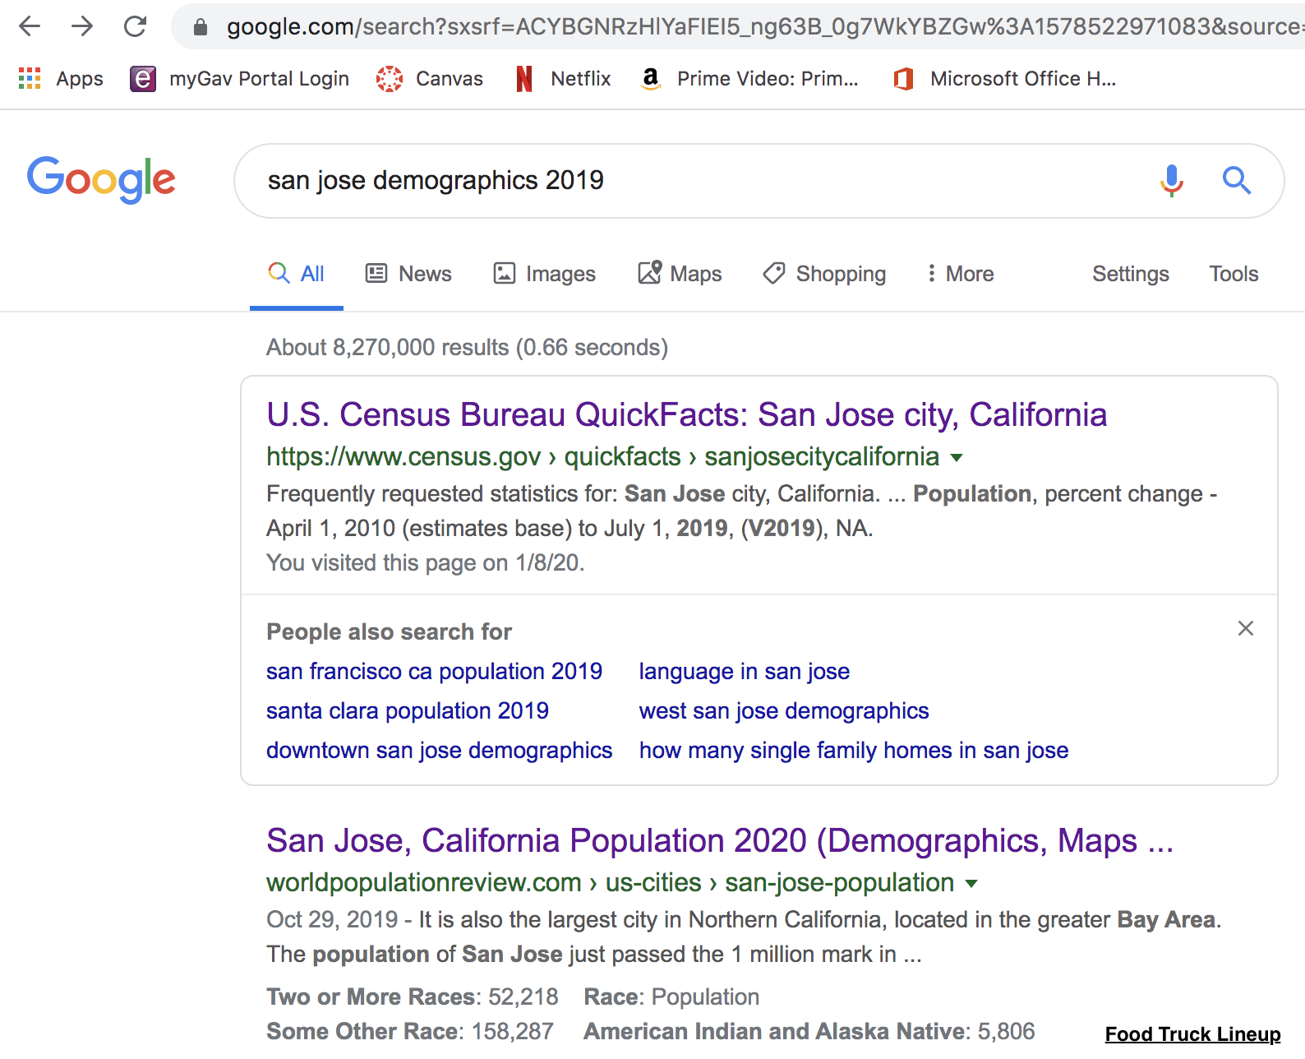
Task: Switch to the Images tab
Action: pyautogui.click(x=544, y=274)
